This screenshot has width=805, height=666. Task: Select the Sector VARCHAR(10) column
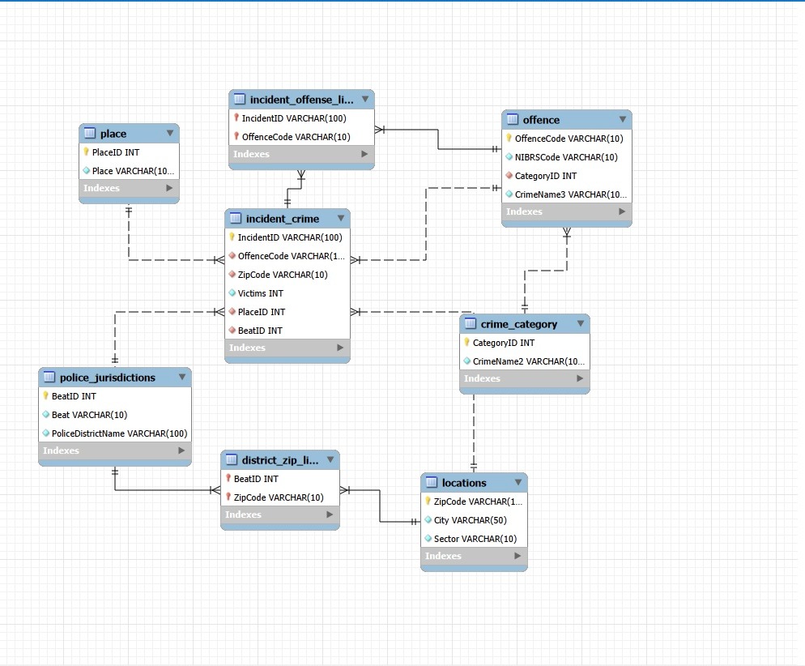click(474, 539)
